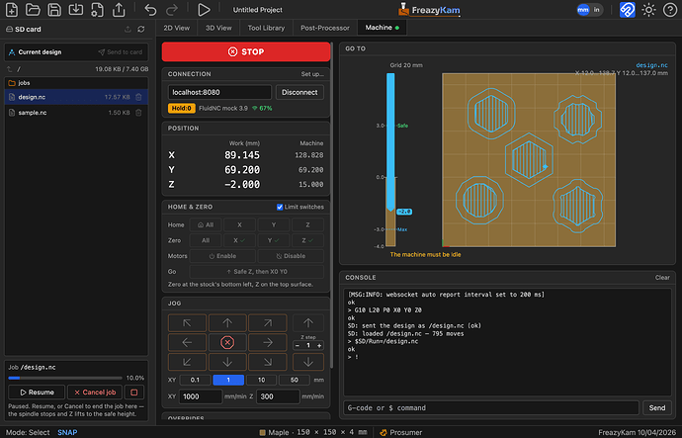Undo the last action
Screen dimensions: 682x438
coord(150,10)
